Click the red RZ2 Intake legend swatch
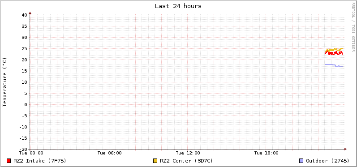 tap(9, 161)
